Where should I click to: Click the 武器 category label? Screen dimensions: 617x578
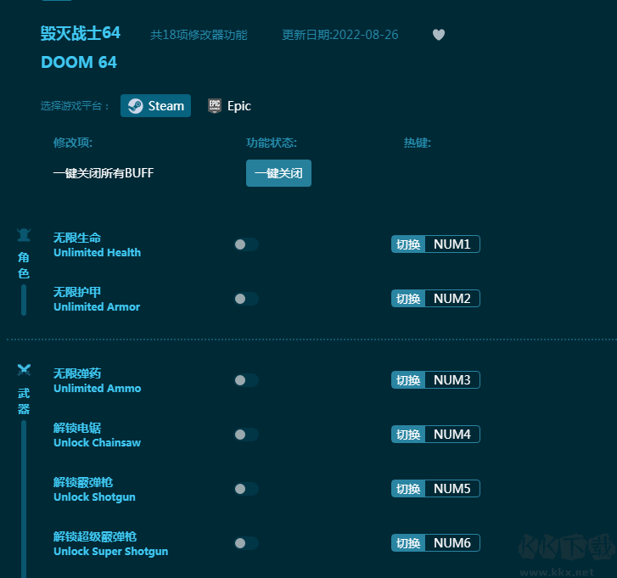[24, 401]
